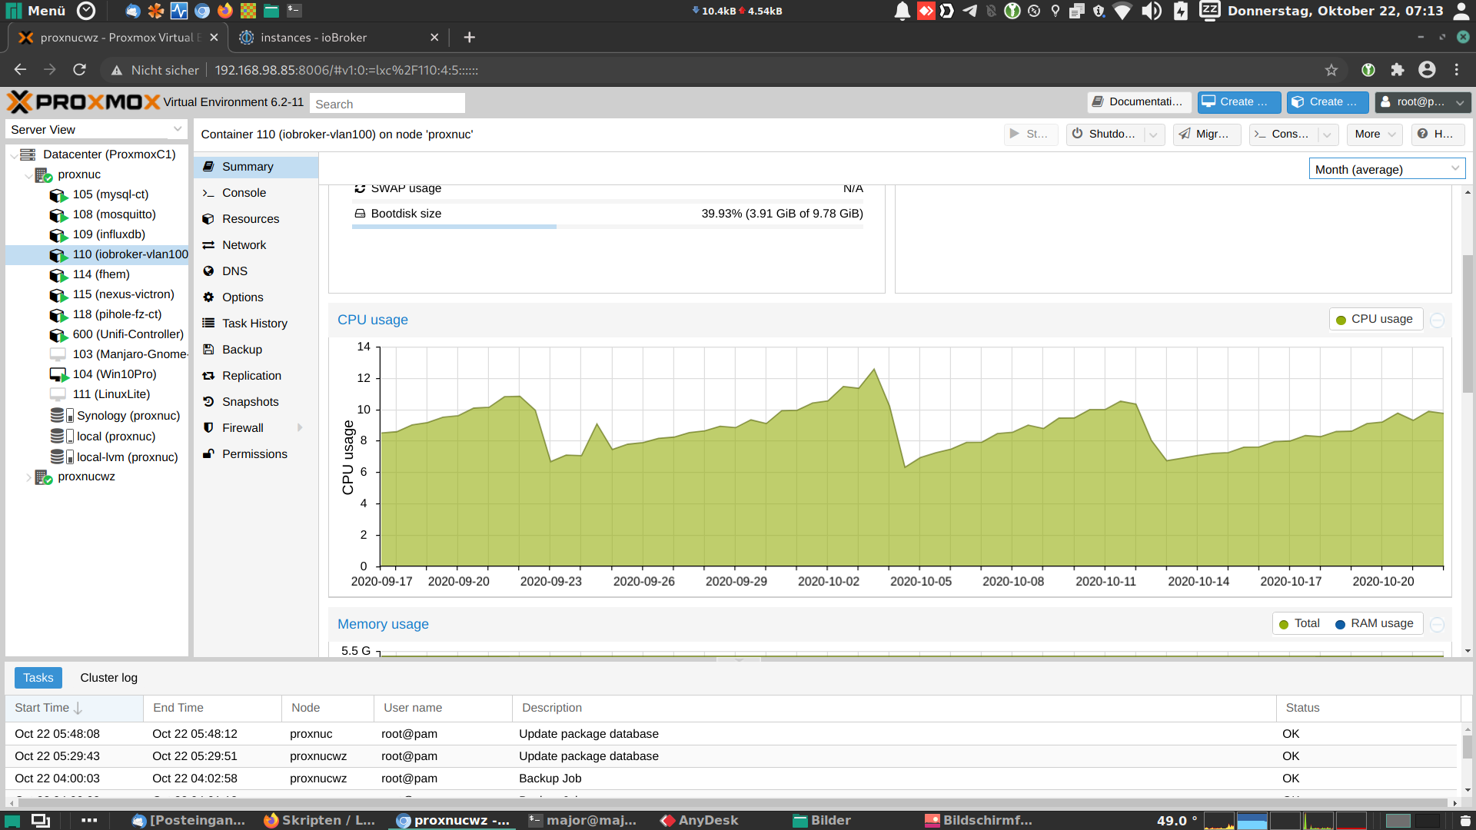Open the browser extensions puzzle icon
The width and height of the screenshot is (1476, 830).
pyautogui.click(x=1398, y=70)
